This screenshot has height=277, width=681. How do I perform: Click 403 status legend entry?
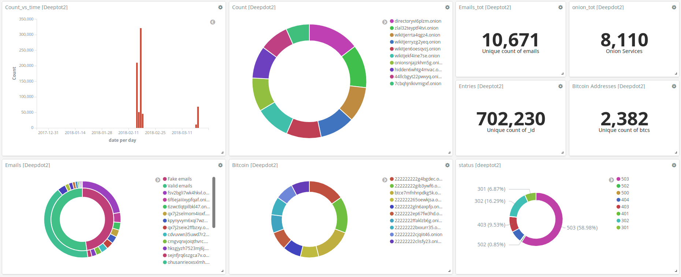point(623,207)
